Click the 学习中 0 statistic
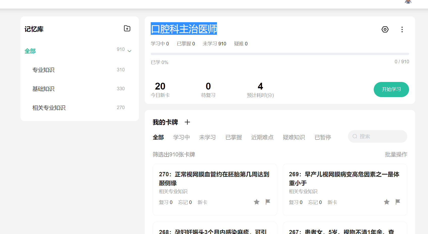This screenshot has width=428, height=234. [160, 44]
